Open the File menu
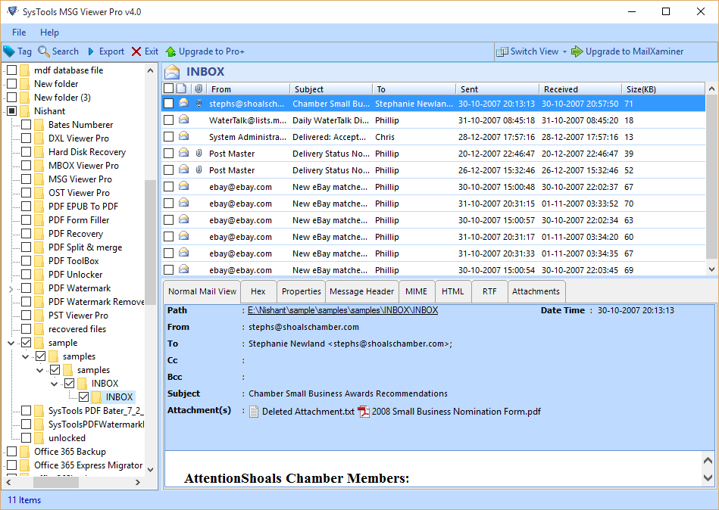 (19, 33)
